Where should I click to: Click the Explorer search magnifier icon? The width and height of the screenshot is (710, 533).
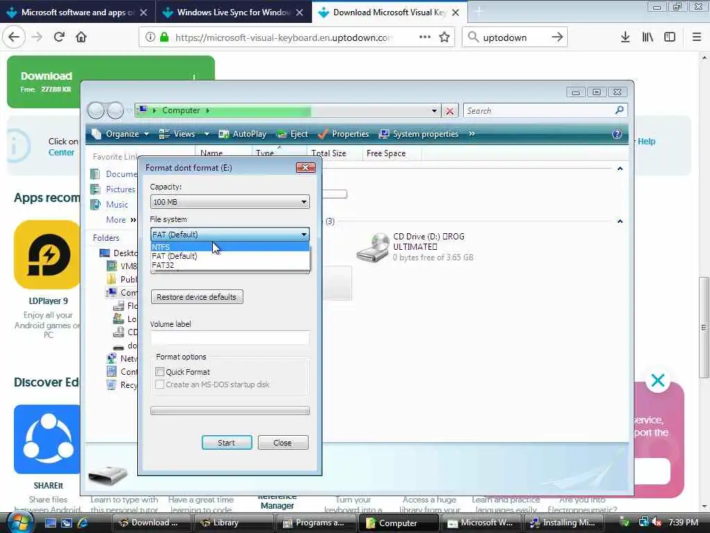pos(619,110)
